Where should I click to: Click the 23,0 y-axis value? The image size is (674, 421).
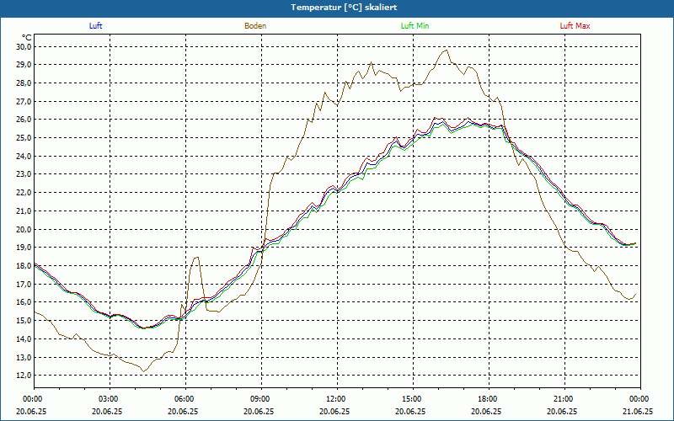(x=24, y=174)
